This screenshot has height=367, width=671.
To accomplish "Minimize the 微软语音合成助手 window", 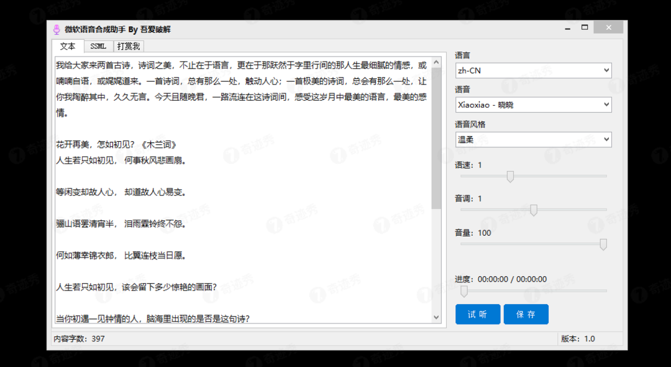I will [568, 28].
